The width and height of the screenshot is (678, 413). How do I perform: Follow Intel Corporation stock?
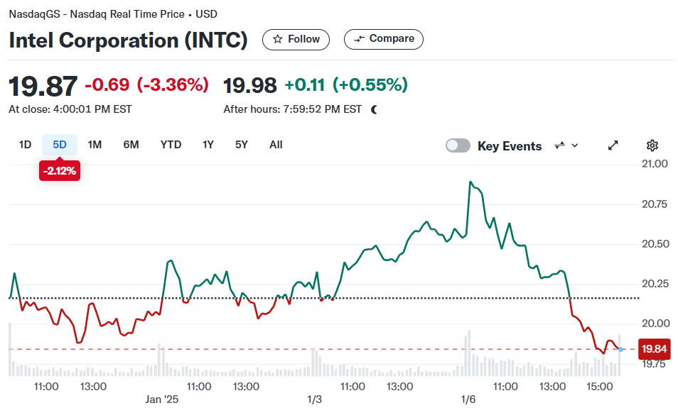[296, 40]
